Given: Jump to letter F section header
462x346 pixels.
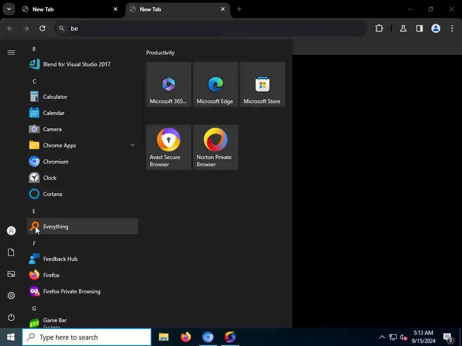Looking at the screenshot, I should tap(34, 243).
